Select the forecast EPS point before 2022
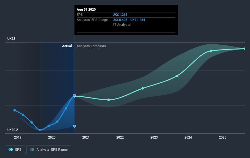250x158 pixels. point(109,100)
